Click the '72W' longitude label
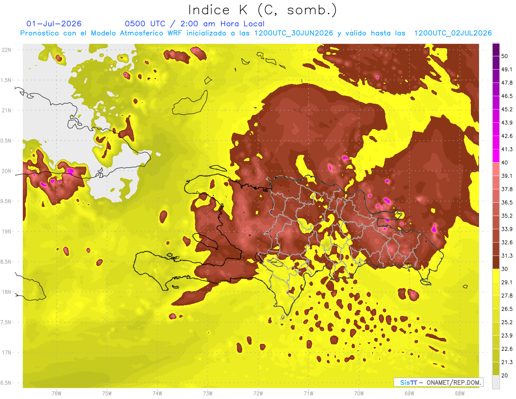This screenshot has width=516, height=399. pyautogui.click(x=258, y=393)
